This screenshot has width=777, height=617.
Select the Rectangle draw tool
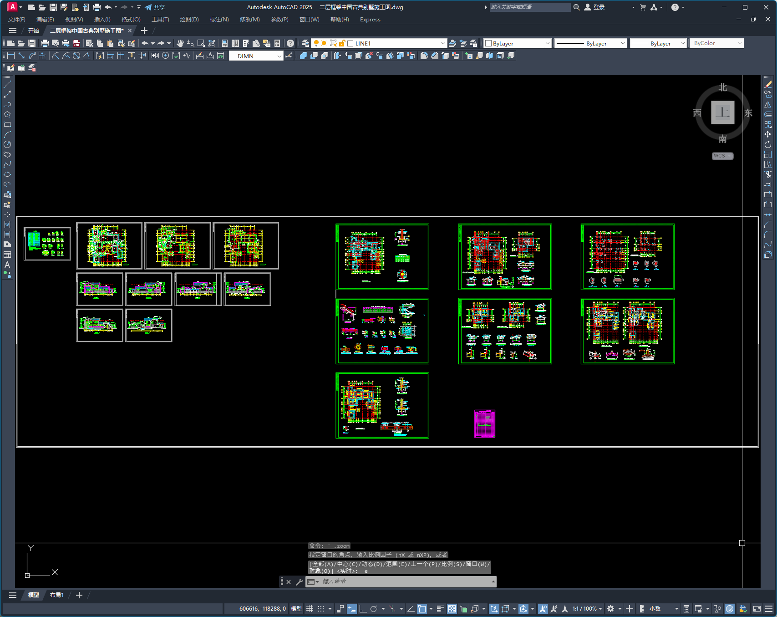(x=7, y=124)
